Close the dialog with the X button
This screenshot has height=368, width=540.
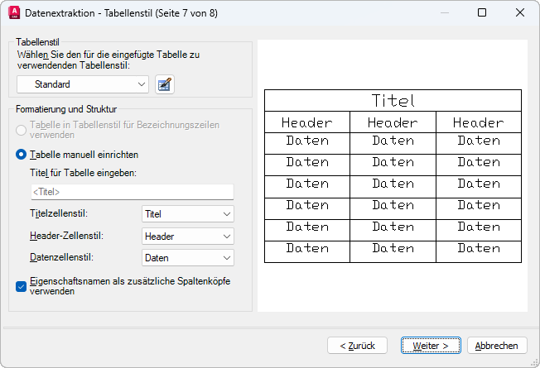[520, 13]
